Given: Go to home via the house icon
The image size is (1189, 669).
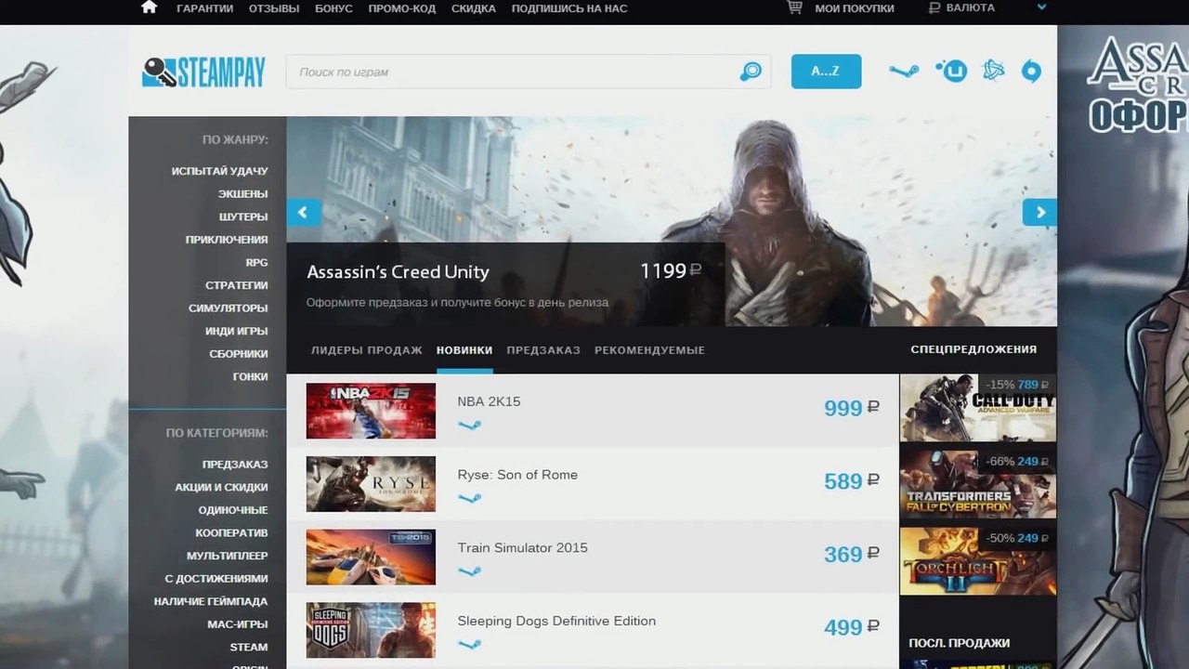Looking at the screenshot, I should point(149,7).
